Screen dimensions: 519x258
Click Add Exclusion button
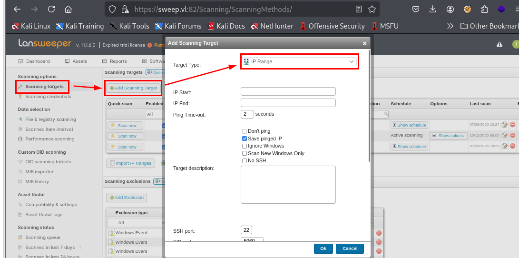[x=127, y=198]
